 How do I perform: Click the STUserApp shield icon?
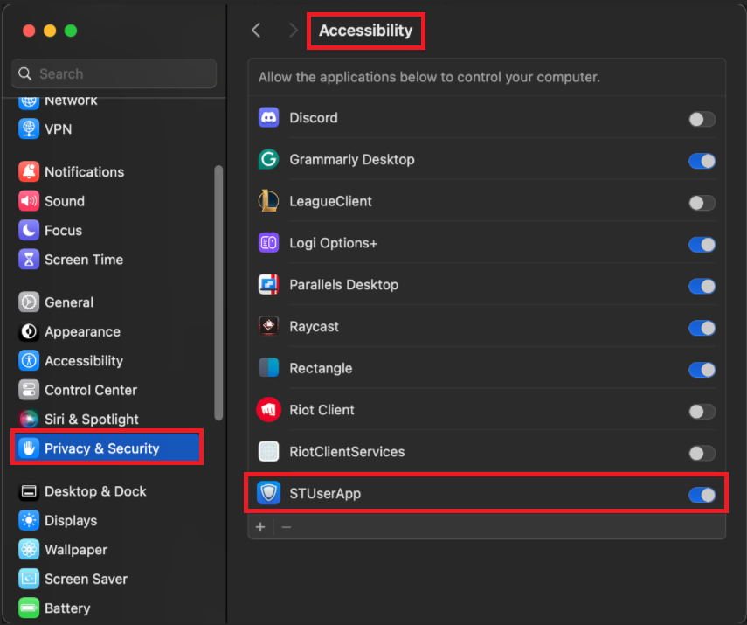point(269,493)
